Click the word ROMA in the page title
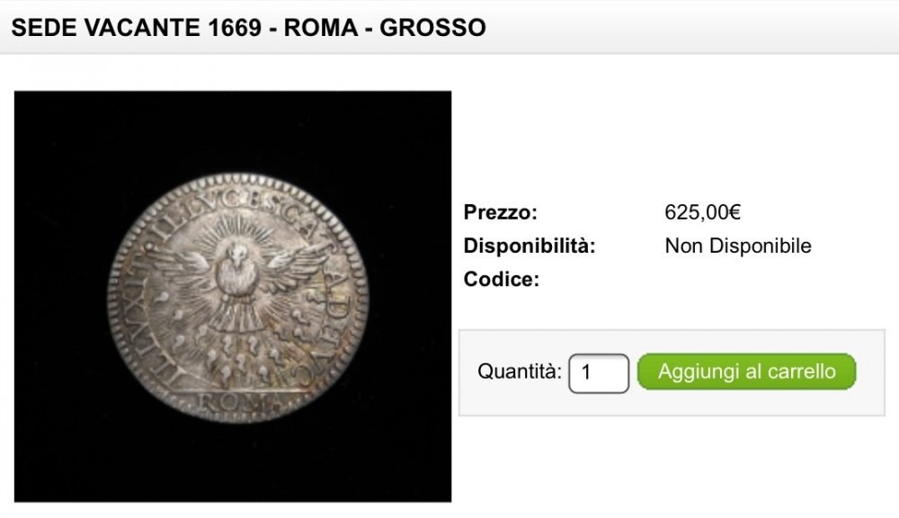The height and width of the screenshot is (518, 899). (321, 27)
